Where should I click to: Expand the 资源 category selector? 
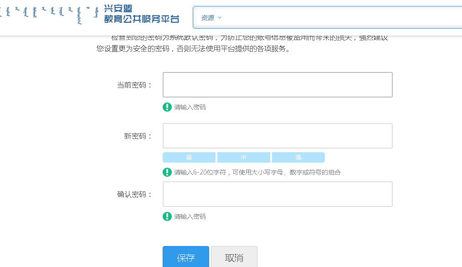[210, 18]
